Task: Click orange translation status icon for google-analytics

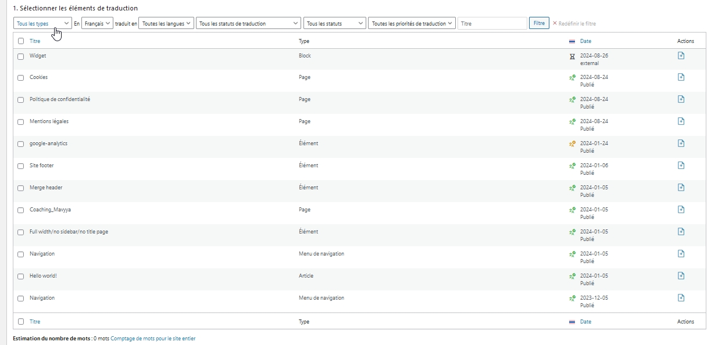Action: [x=572, y=143]
